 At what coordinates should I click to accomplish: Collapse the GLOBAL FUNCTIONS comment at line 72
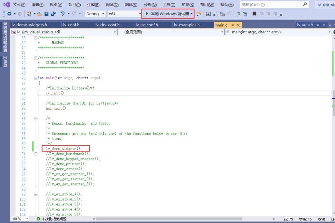(x=36, y=58)
